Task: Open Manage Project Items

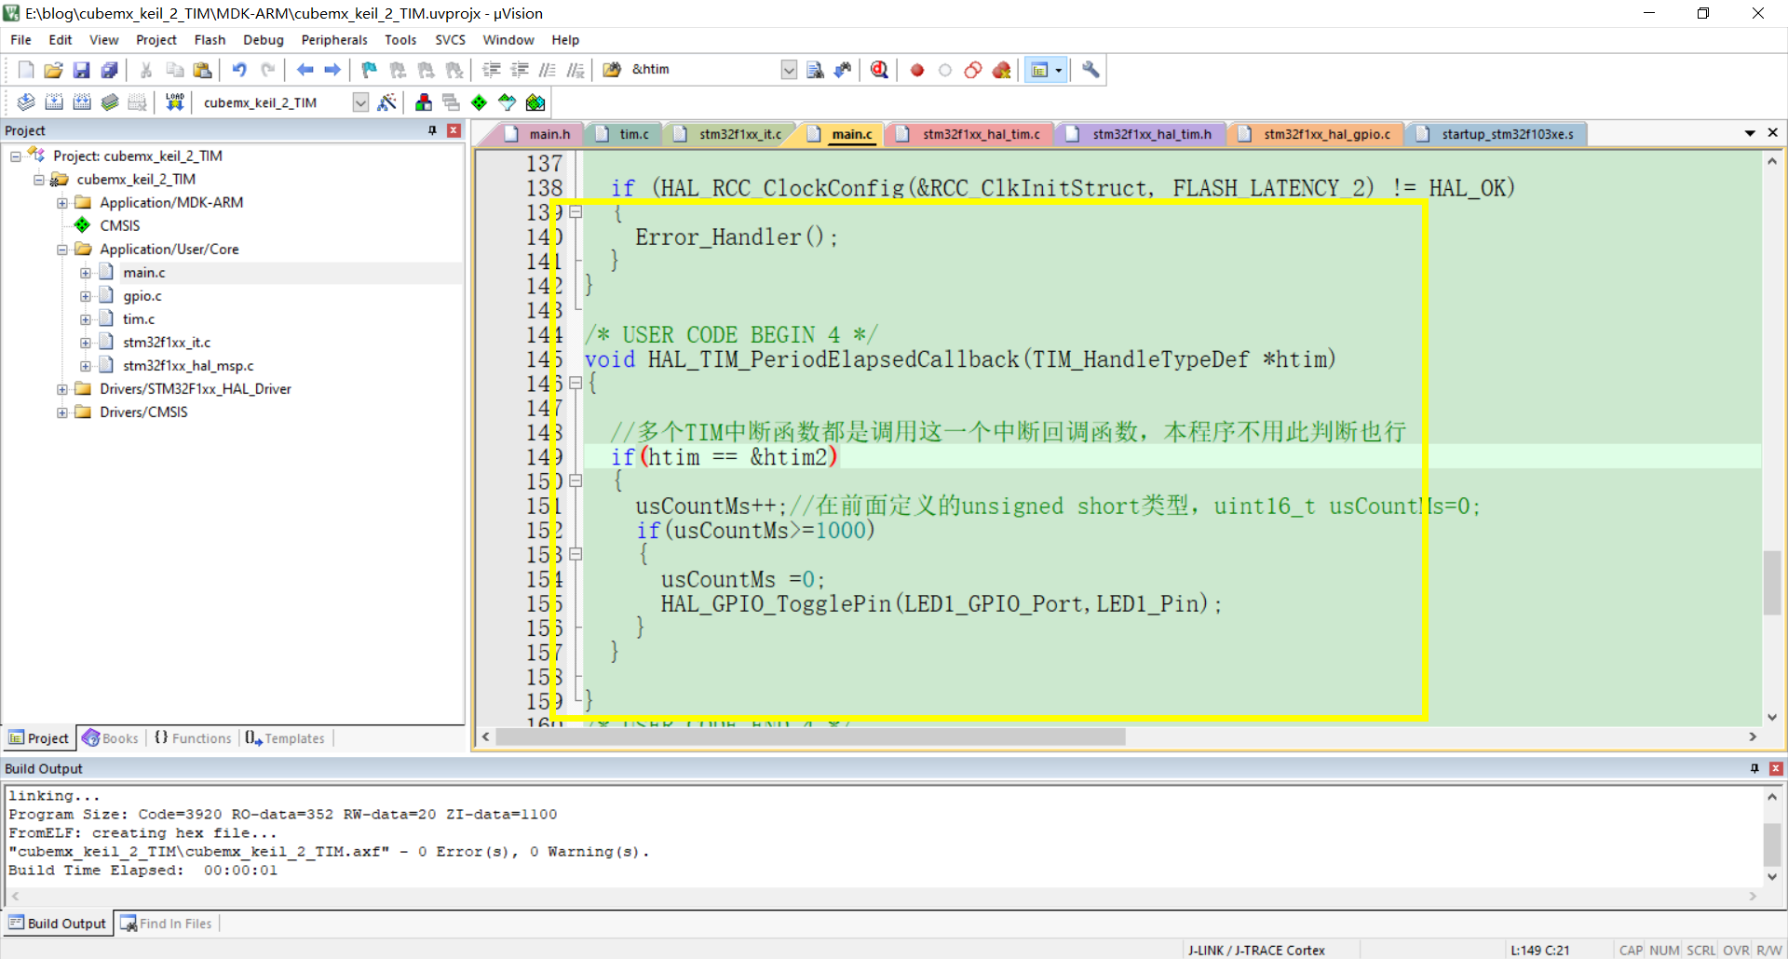Action: click(424, 102)
